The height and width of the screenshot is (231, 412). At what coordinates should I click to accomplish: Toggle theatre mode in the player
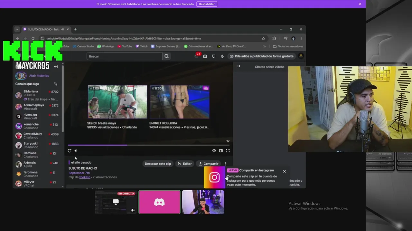(x=221, y=150)
